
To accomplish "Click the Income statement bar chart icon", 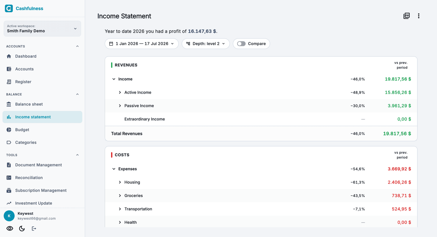I will pos(9,117).
